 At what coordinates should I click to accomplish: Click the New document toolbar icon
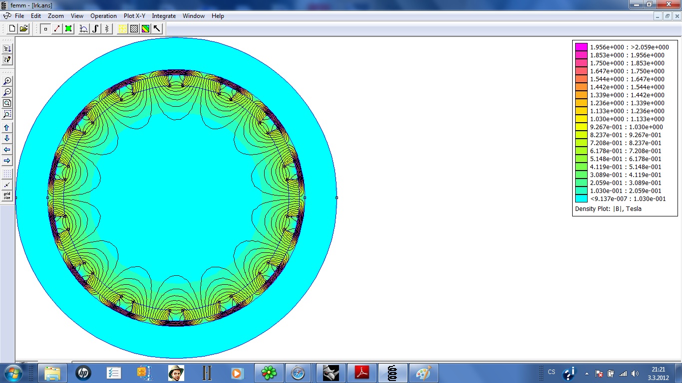click(12, 29)
